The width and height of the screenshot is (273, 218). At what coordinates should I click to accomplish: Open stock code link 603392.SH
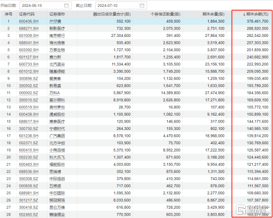[x=29, y=50]
